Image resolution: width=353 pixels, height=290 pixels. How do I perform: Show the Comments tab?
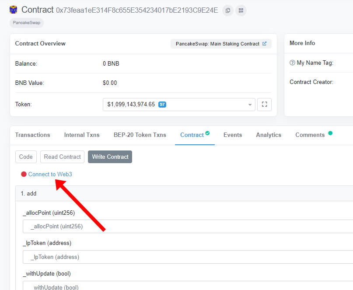[310, 135]
